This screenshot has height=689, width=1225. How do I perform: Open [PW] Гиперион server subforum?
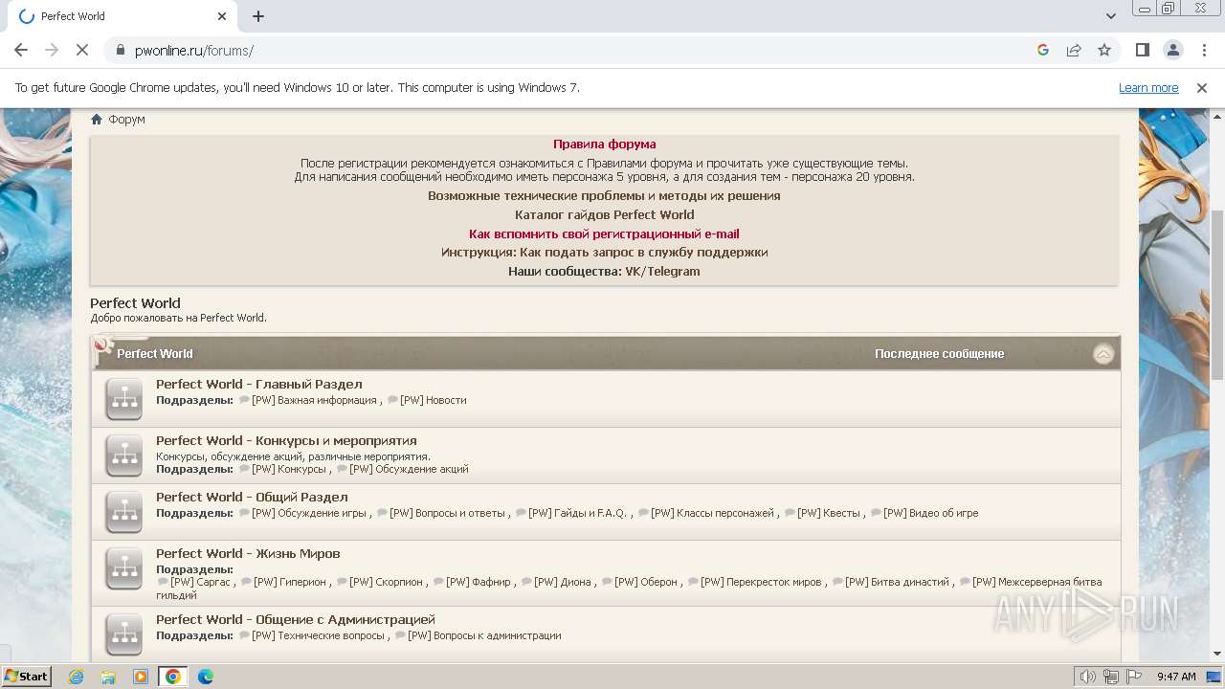click(x=290, y=582)
